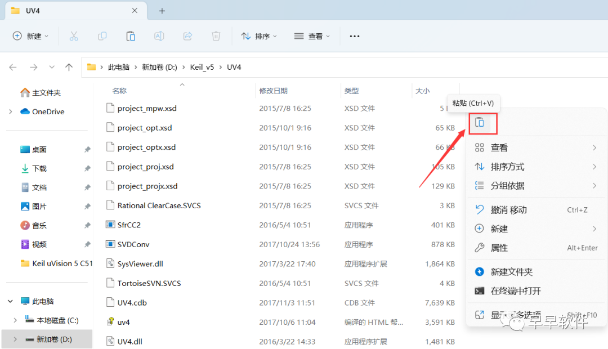Click the highlighted Paste icon in context menu
This screenshot has width=608, height=349.
point(482,122)
